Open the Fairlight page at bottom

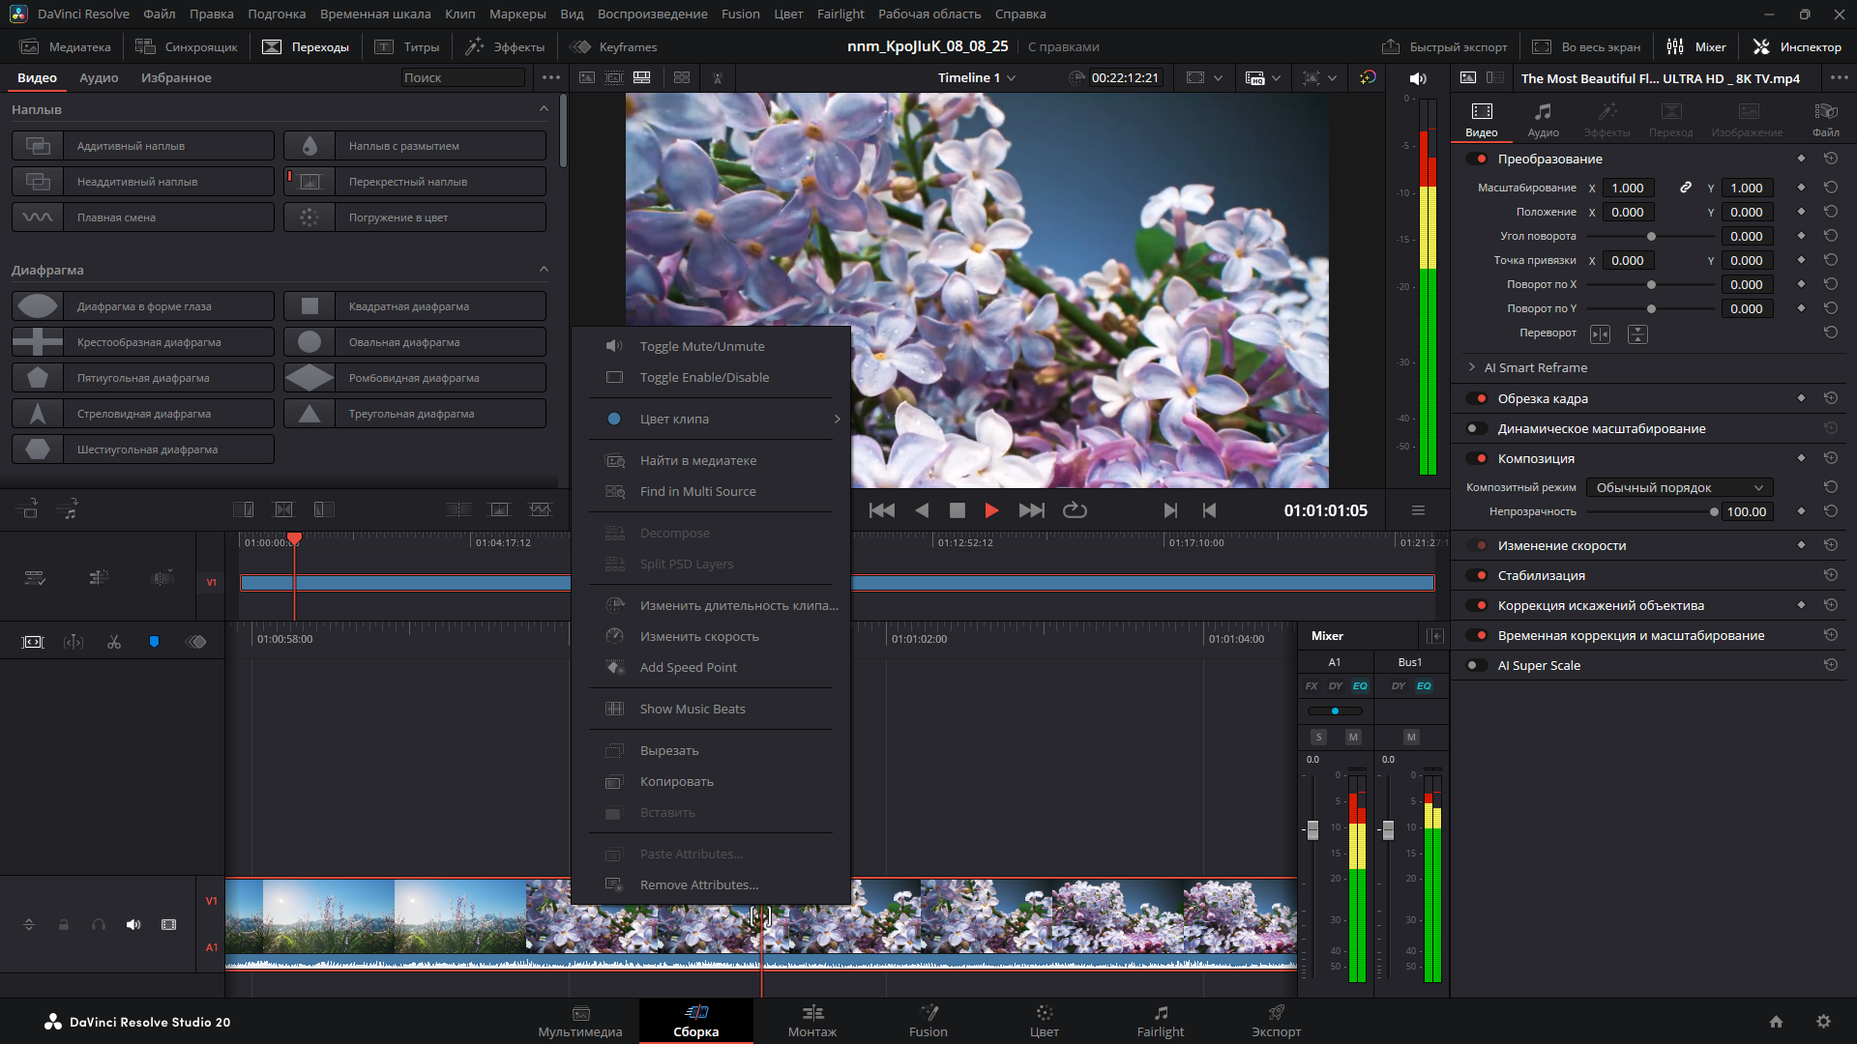(1161, 1021)
